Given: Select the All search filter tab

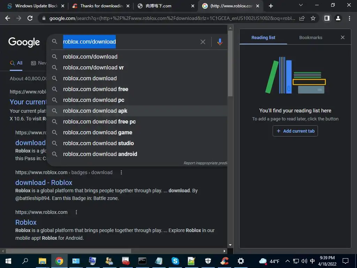Looking at the screenshot, I should click(x=16, y=63).
